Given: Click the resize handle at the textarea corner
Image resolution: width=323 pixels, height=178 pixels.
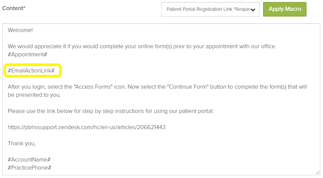Looking at the screenshot, I should pos(317,172).
